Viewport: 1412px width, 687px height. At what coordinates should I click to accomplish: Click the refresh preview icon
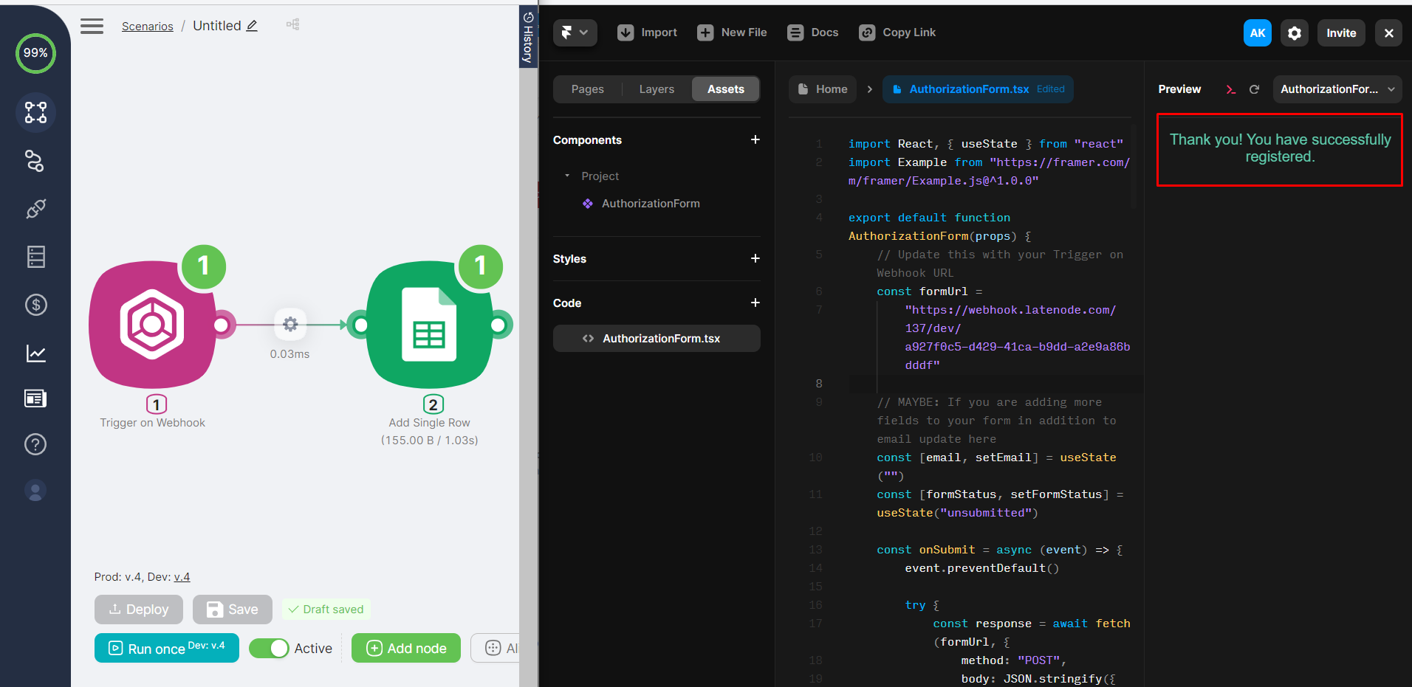pyautogui.click(x=1254, y=89)
